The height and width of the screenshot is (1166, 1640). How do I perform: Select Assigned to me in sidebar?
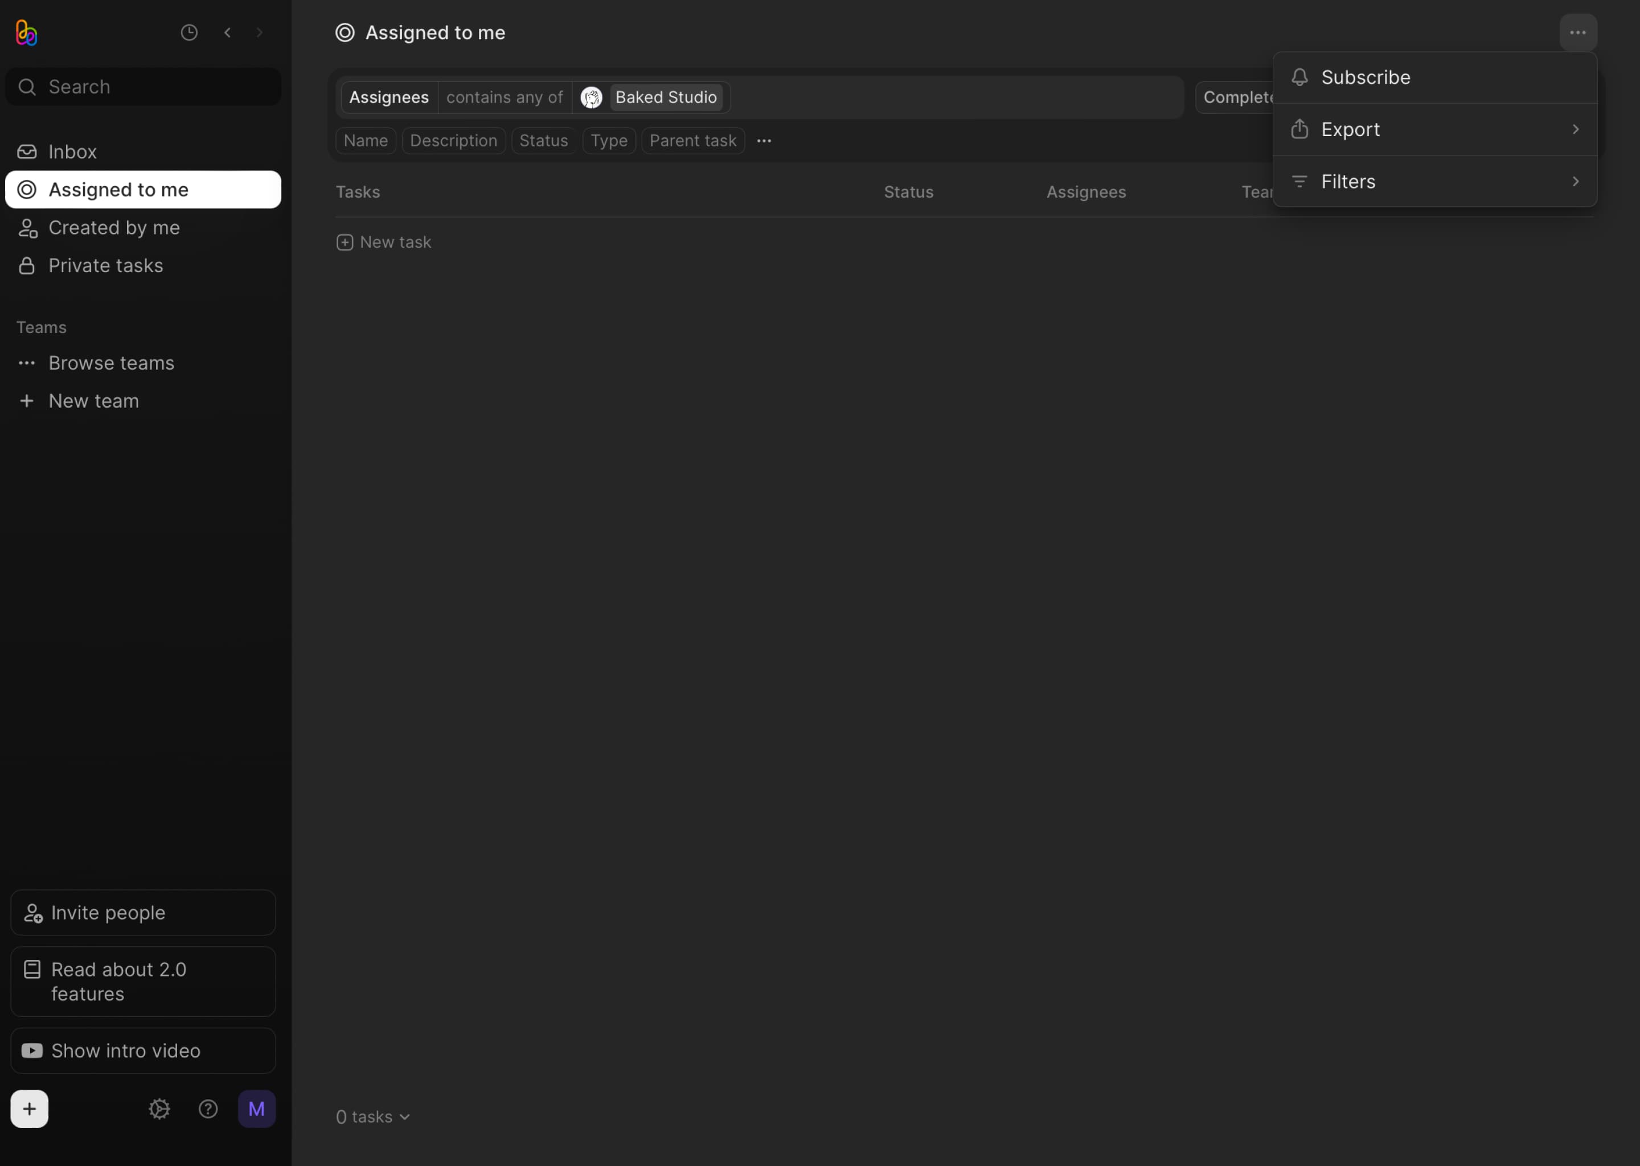click(x=143, y=190)
